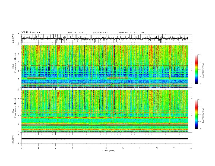The image size is (215, 166).
Task: Click the log(PSD) label beside ch.2 colorbar
Action: [x=203, y=116]
